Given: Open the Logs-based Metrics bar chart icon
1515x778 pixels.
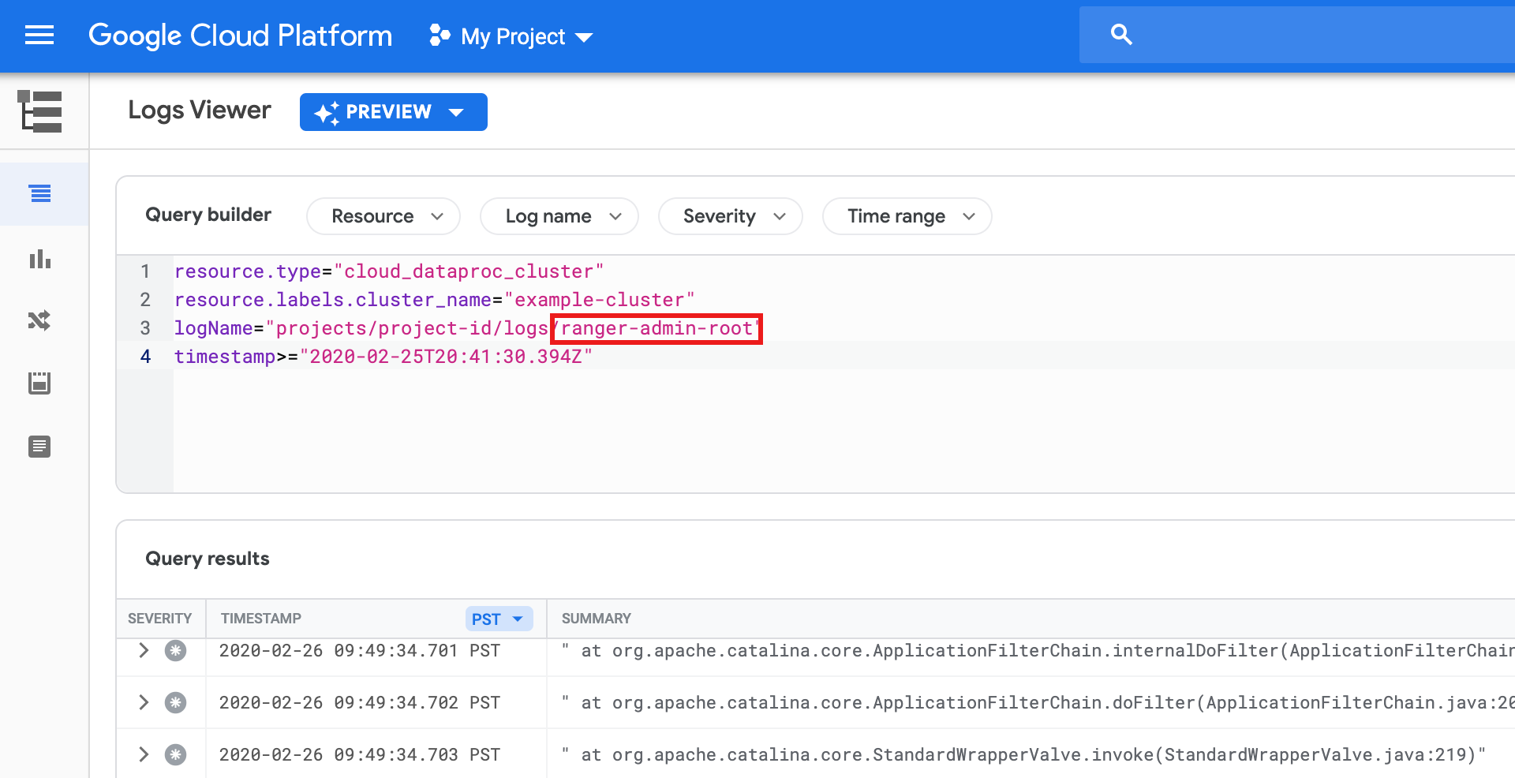Looking at the screenshot, I should [40, 259].
